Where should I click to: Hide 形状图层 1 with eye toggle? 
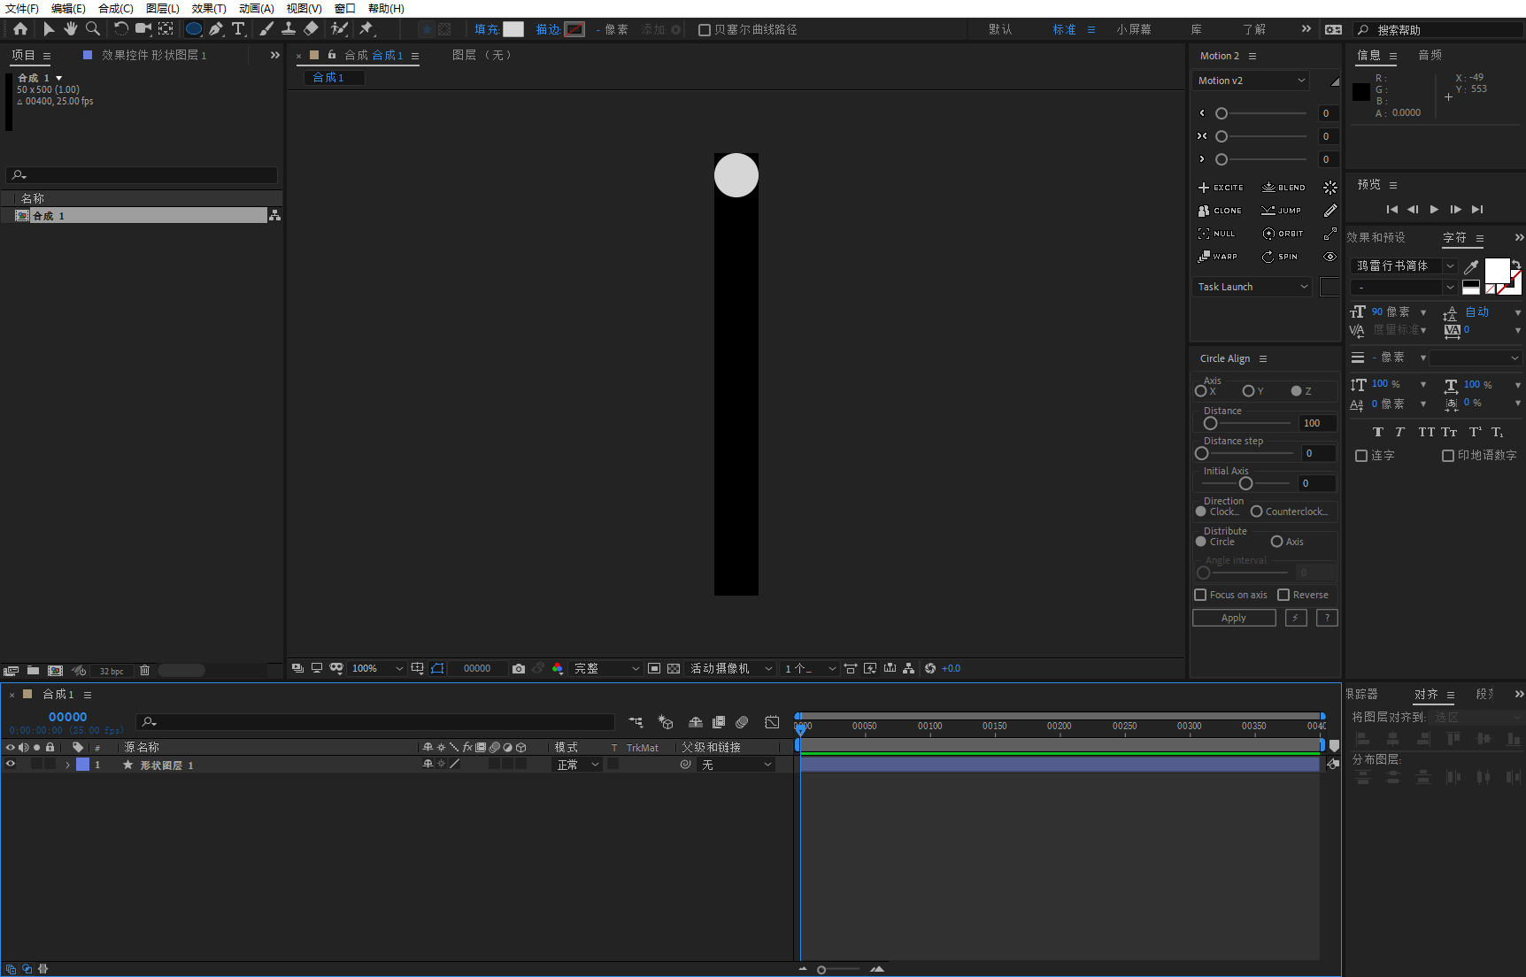(11, 765)
